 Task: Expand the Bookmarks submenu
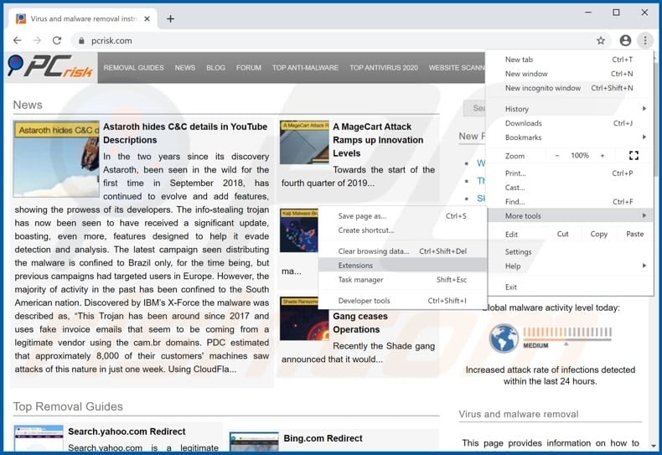pos(570,137)
